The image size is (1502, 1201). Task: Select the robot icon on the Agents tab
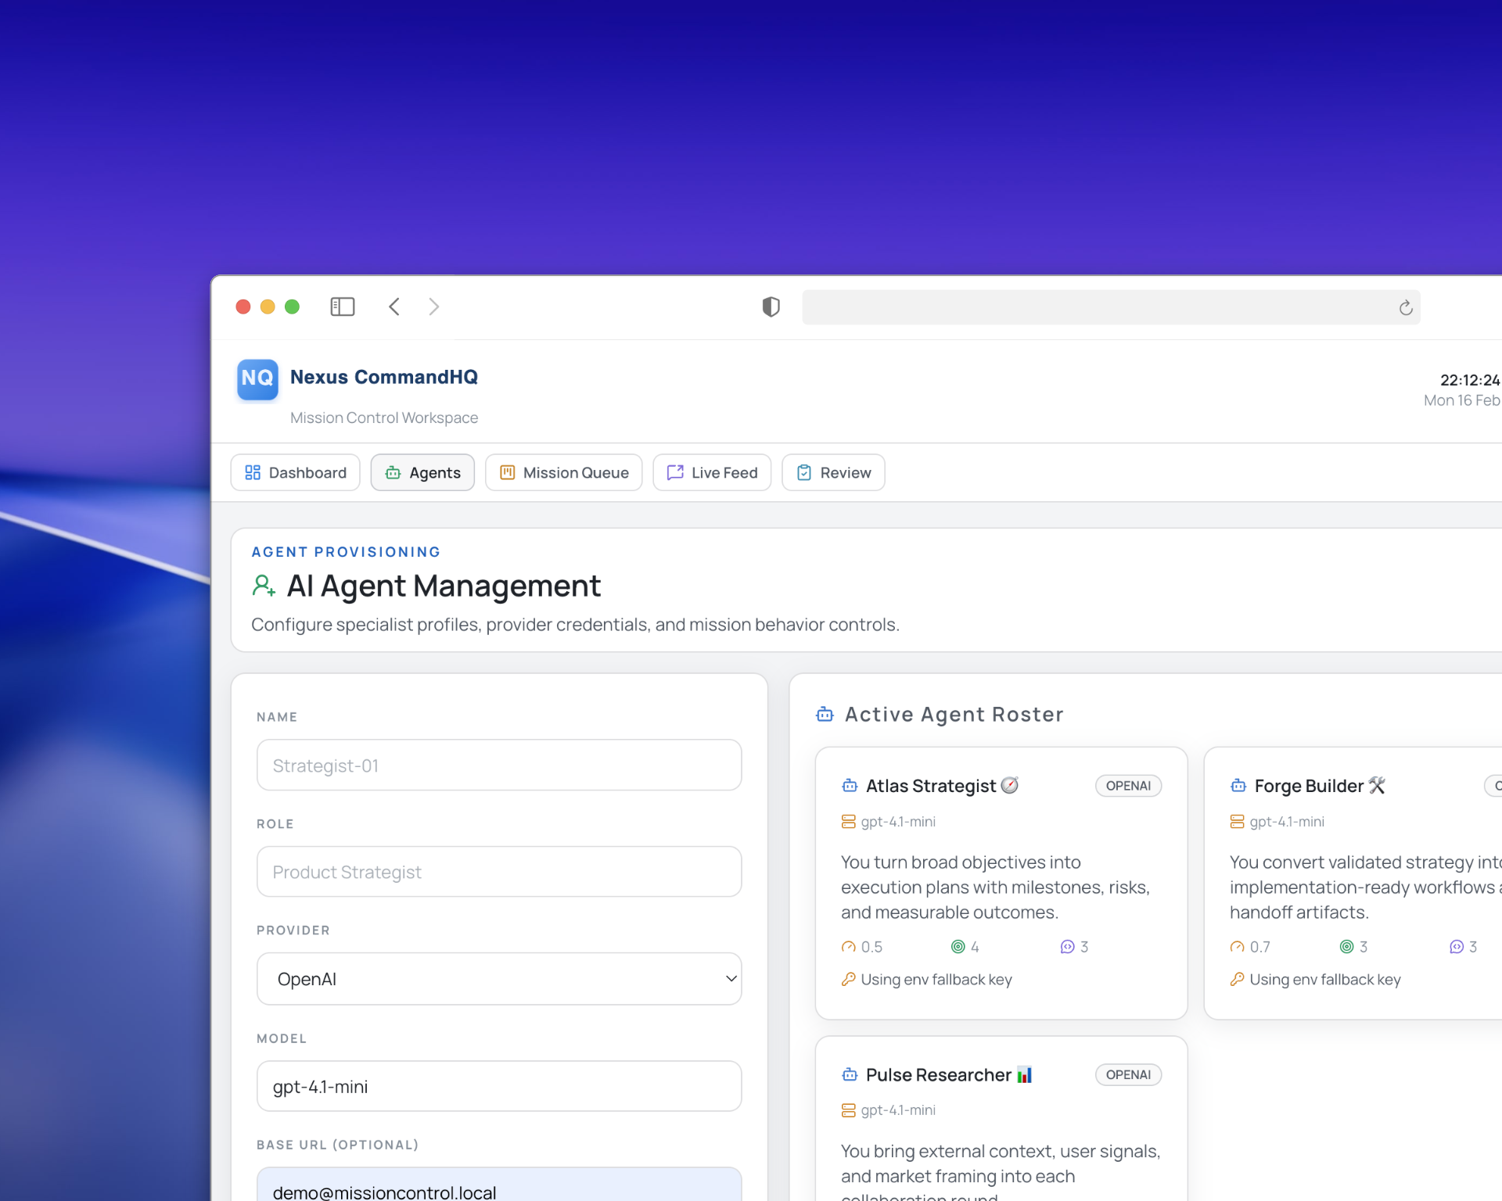coord(393,472)
